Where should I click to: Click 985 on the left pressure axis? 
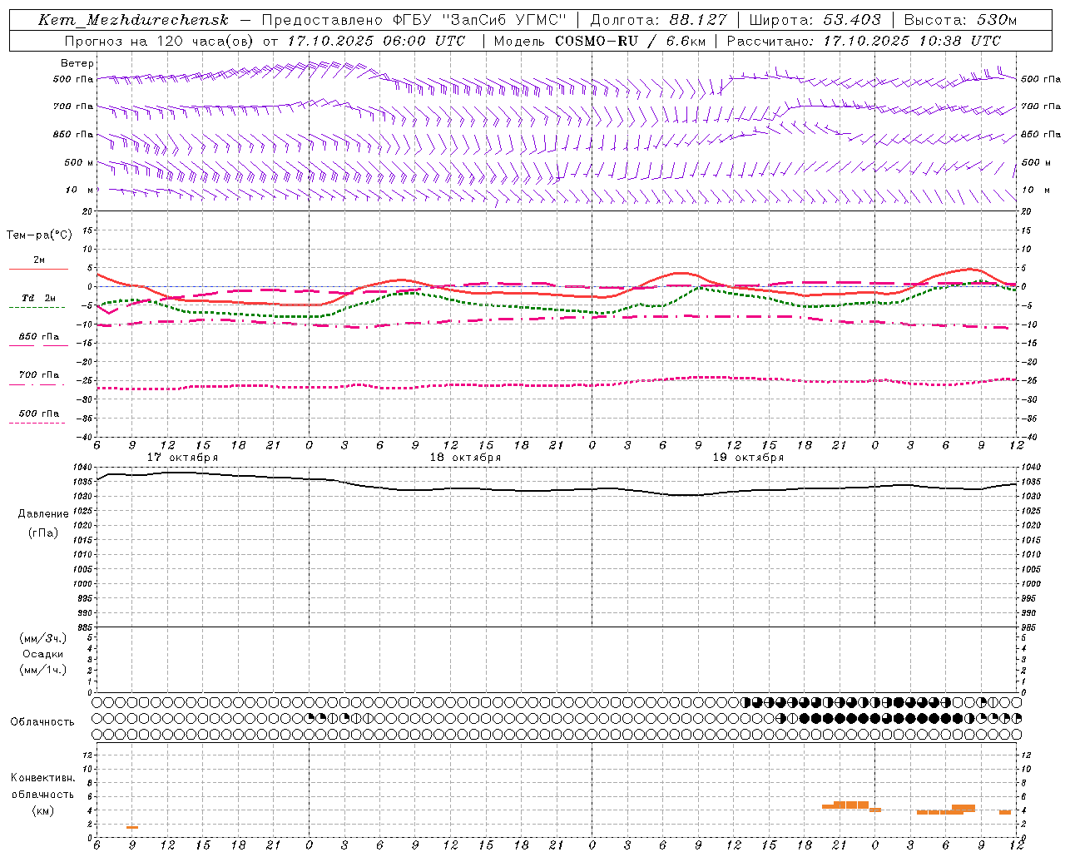(87, 627)
